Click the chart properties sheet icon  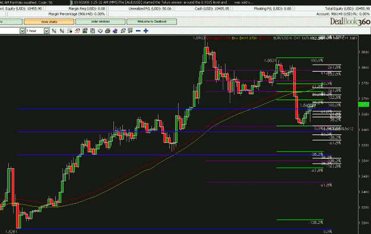click(93, 31)
